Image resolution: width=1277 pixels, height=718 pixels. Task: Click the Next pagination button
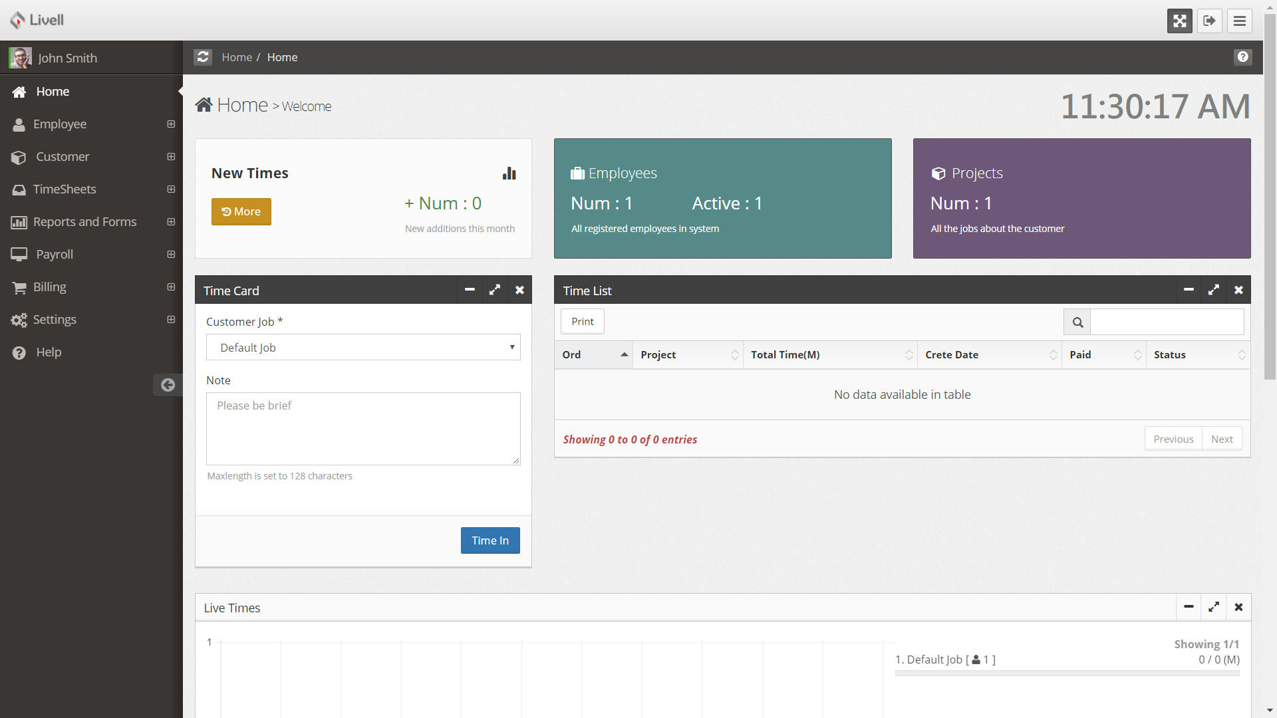pos(1222,439)
